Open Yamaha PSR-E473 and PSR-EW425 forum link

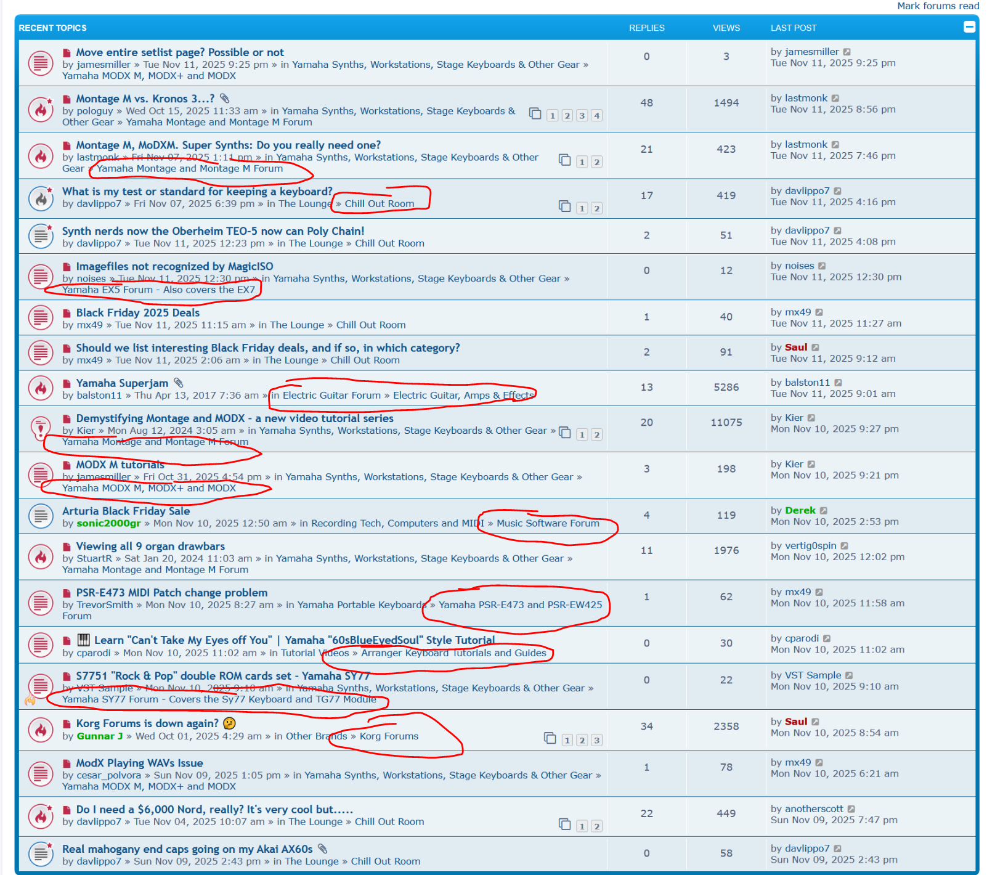(520, 605)
